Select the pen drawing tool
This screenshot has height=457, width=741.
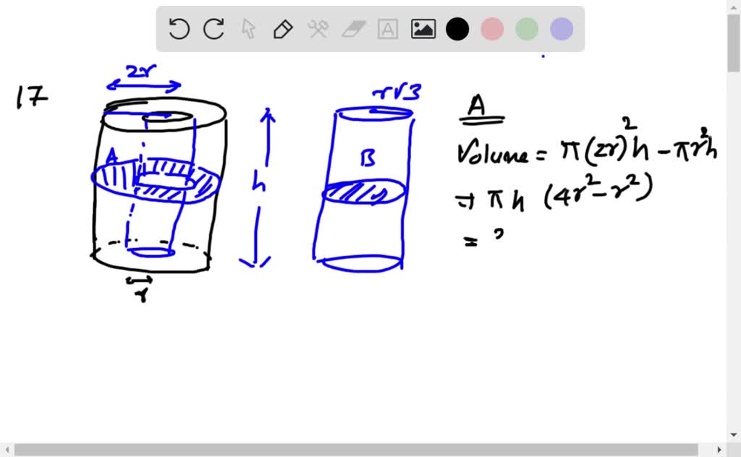point(282,29)
